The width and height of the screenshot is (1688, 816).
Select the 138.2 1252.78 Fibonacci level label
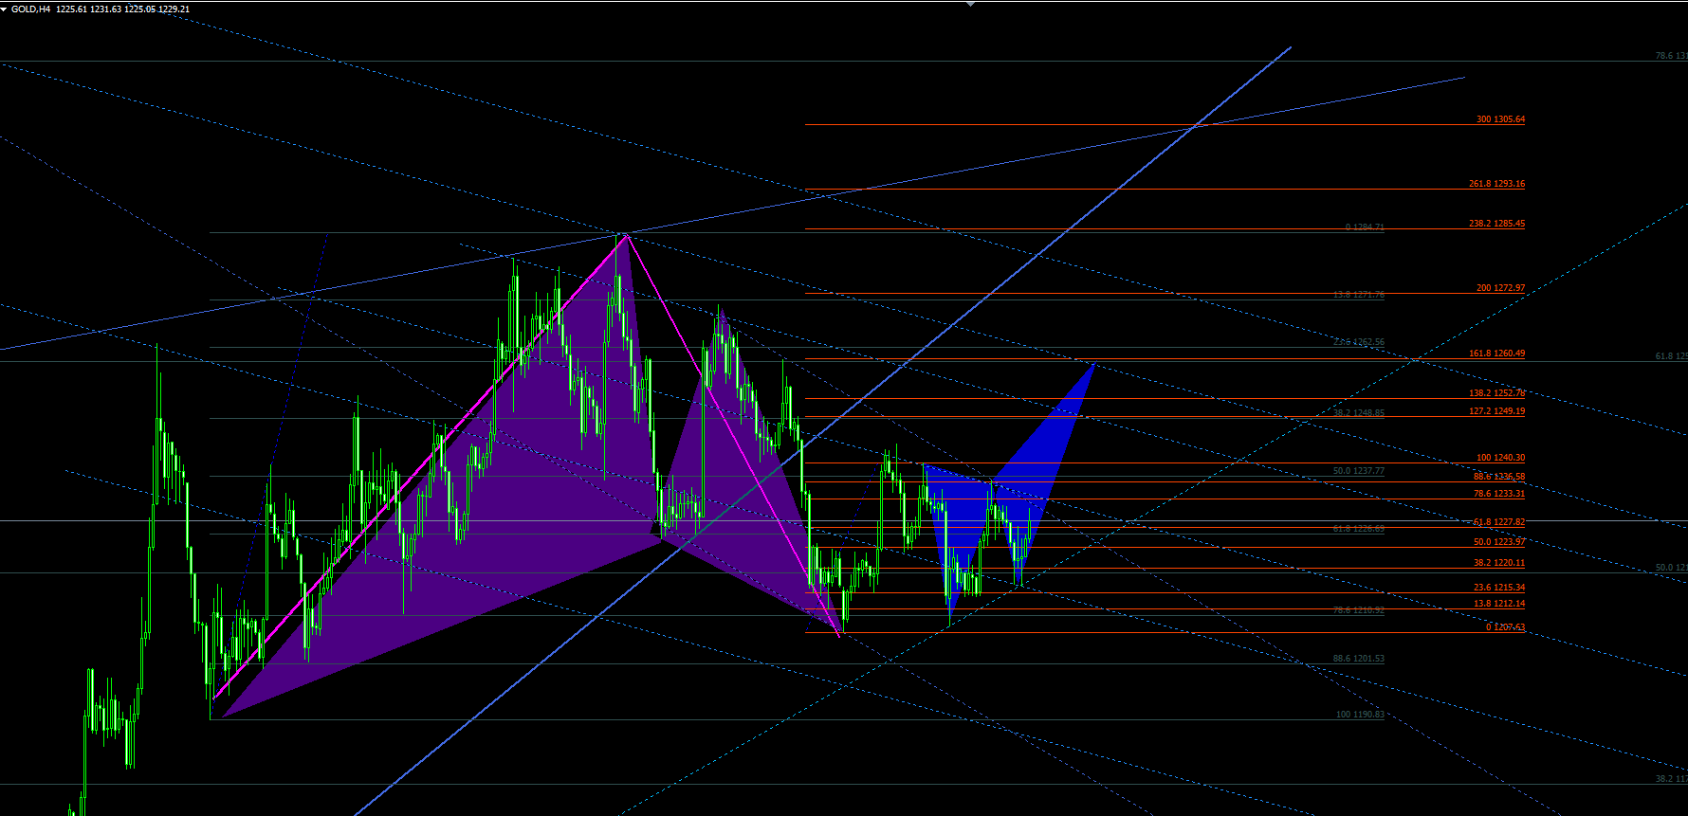point(1496,393)
